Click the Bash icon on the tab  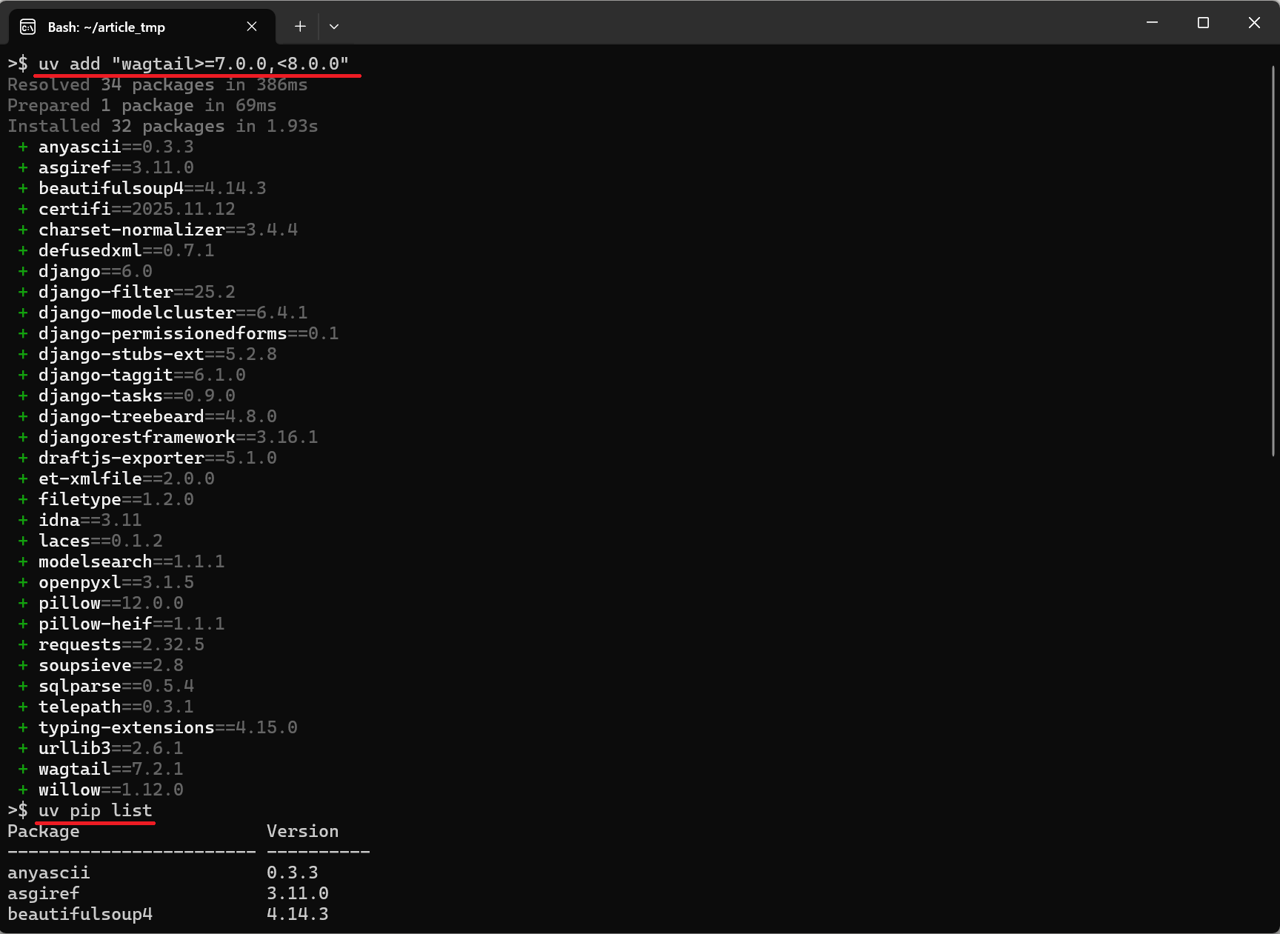[x=27, y=27]
